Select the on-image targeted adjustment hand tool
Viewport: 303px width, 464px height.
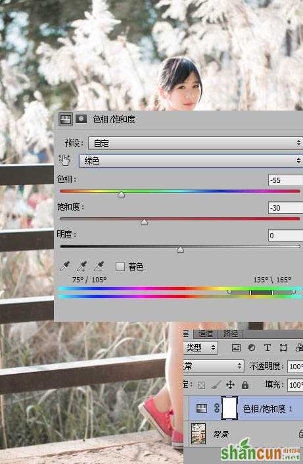pos(64,160)
